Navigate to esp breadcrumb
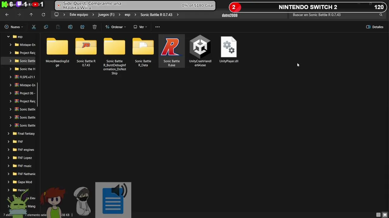The width and height of the screenshot is (389, 218). tap(127, 15)
